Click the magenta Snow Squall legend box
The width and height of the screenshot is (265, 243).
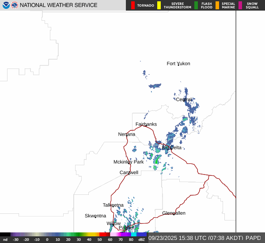(240, 5)
